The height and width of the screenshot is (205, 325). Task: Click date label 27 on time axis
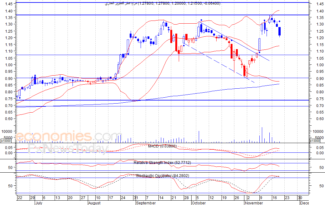coord(83,198)
